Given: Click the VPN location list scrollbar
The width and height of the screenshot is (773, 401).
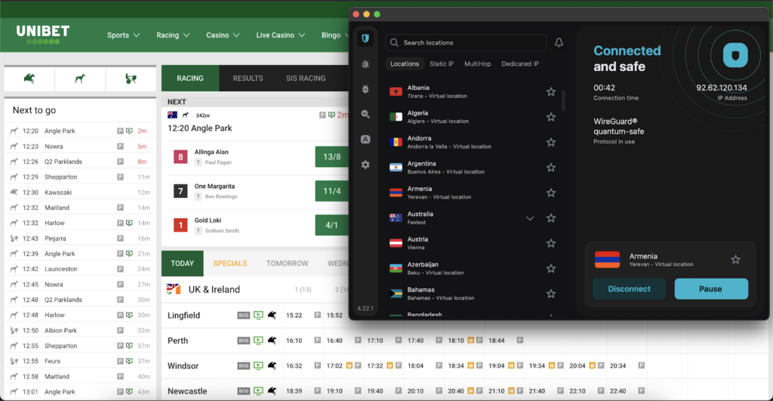Looking at the screenshot, I should [x=563, y=100].
